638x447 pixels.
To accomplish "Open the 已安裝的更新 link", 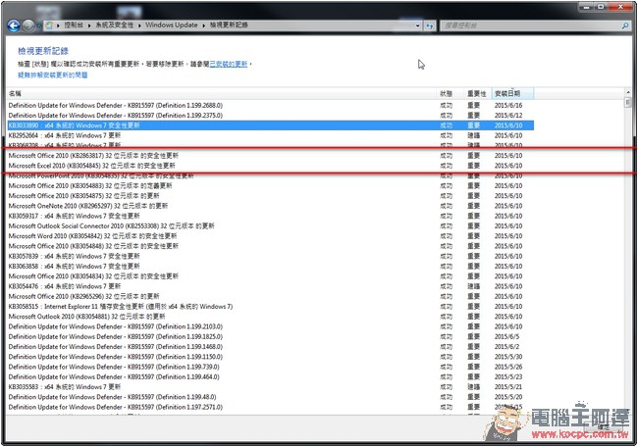I will click(x=229, y=64).
